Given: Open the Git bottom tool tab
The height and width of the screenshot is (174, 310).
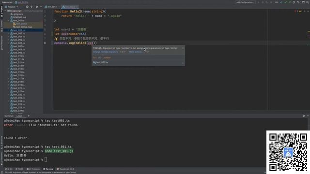Looking at the screenshot, I should [x=9, y=169].
